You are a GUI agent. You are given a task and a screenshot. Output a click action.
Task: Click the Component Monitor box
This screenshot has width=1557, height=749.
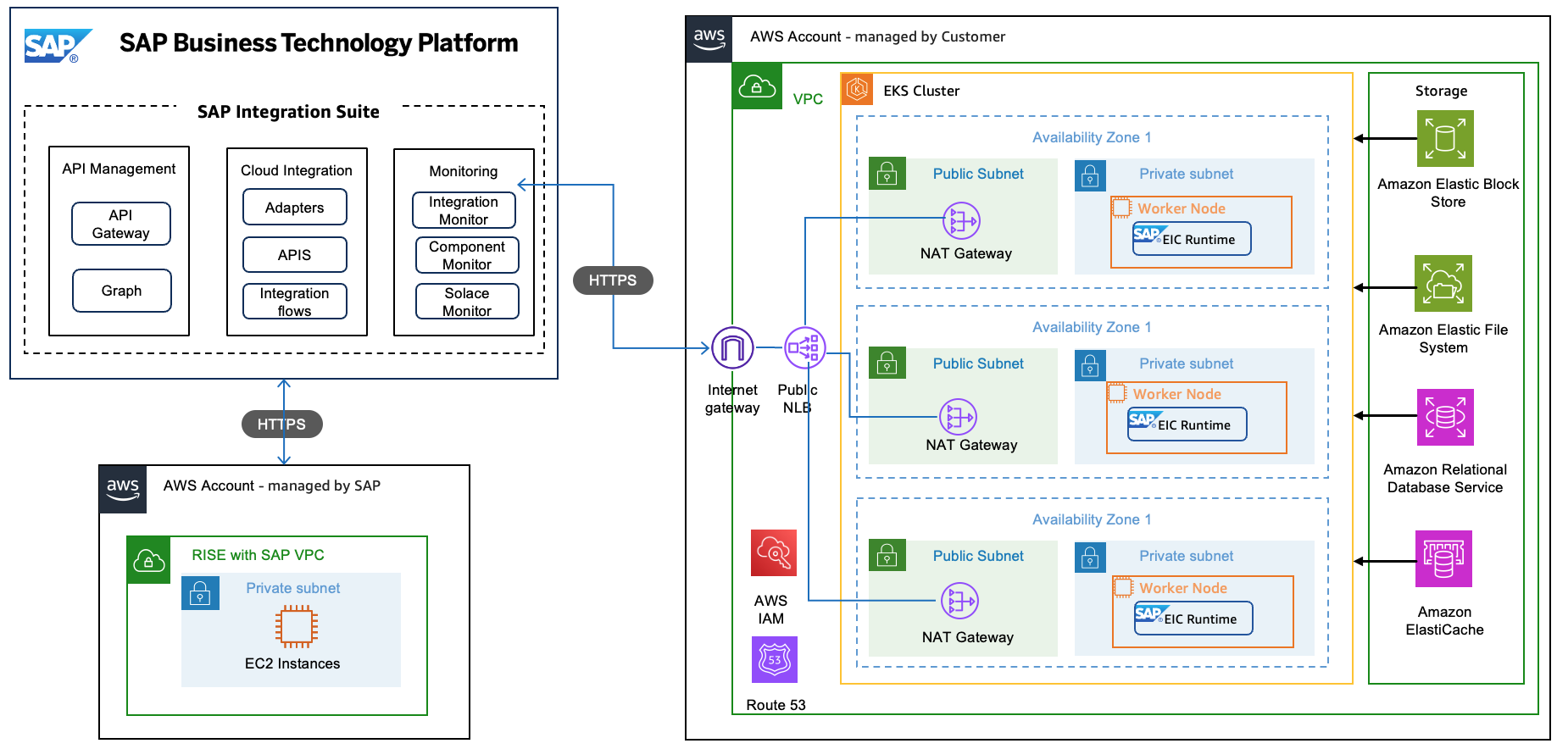pyautogui.click(x=467, y=255)
